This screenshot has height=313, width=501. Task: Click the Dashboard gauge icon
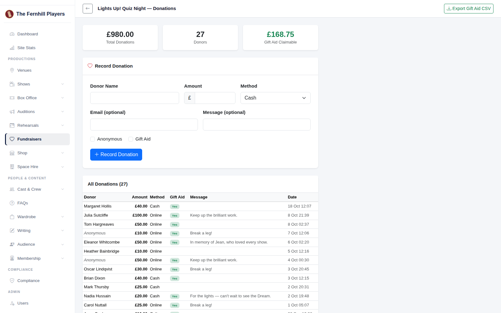pyautogui.click(x=12, y=34)
